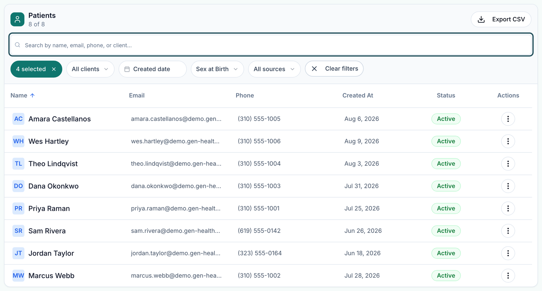This screenshot has width=542, height=291.
Task: Click the Status column header
Action: (446, 95)
